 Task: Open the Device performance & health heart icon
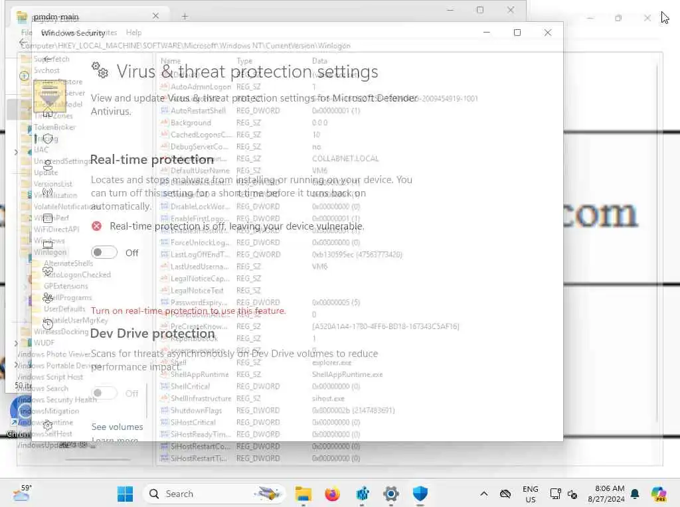click(48, 271)
